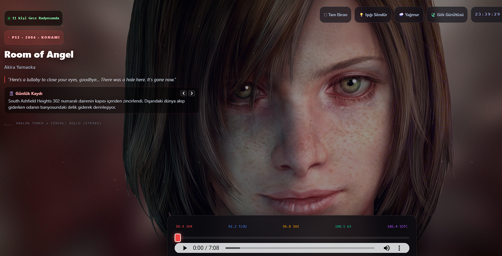Click the PS2 2004 KONAMI tag
Image resolution: width=502 pixels, height=256 pixels.
point(34,37)
